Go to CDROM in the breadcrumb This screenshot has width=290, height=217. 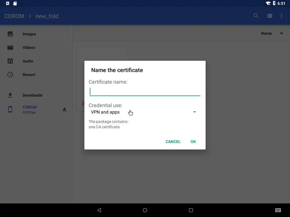pos(14,16)
